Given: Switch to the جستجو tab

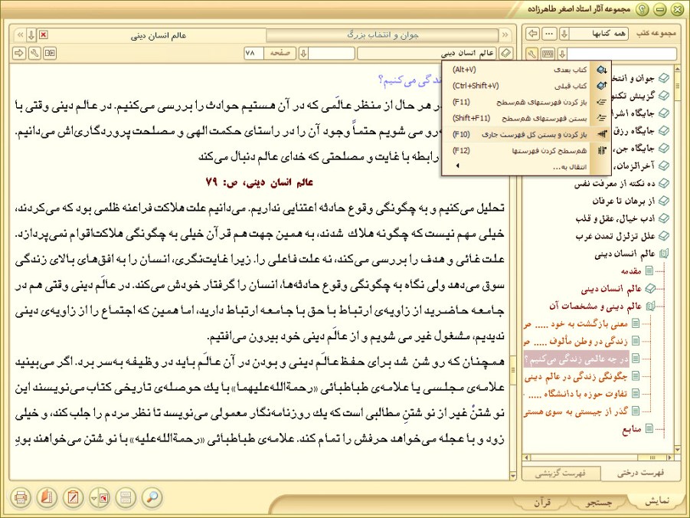Looking at the screenshot, I should 600,502.
